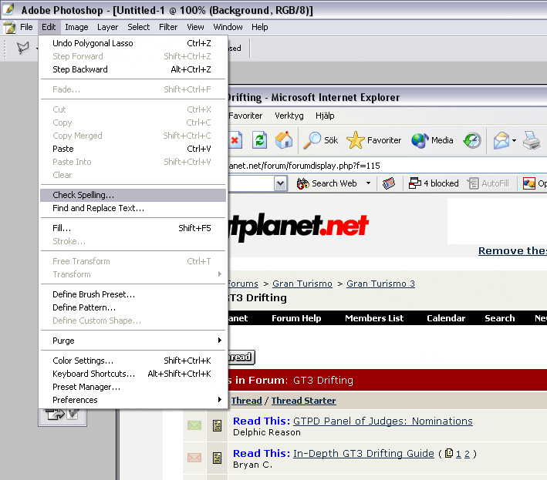Open Favoriter star button in IE toolbar
Screen dimensions: 547x480
(374, 140)
